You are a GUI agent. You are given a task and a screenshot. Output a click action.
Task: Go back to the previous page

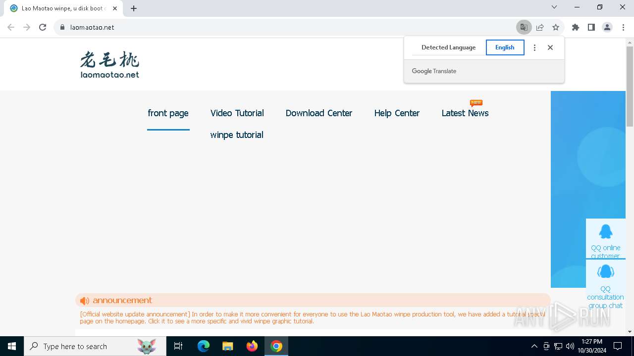11,27
